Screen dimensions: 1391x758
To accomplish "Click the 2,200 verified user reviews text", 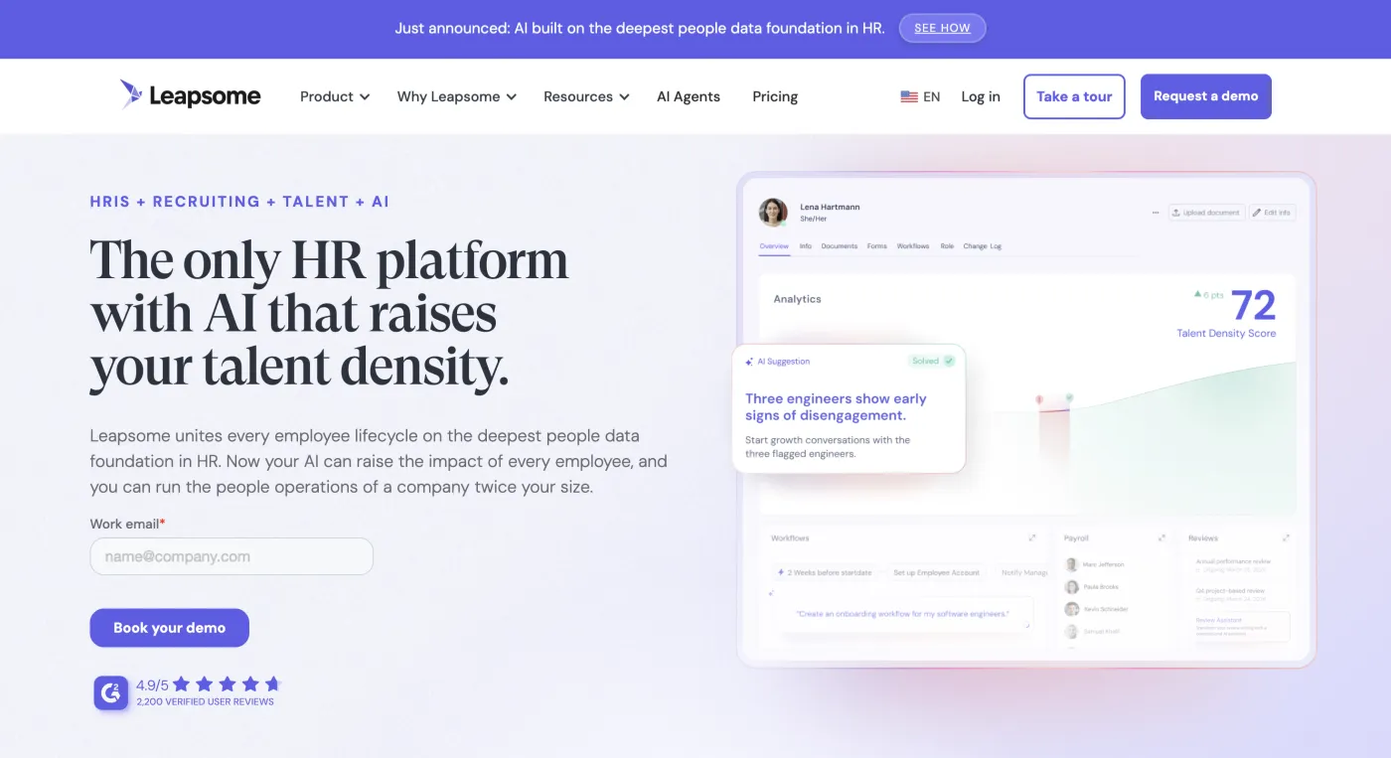I will point(205,701).
